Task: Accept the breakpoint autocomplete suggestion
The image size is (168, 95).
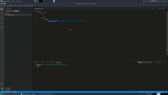Action: (66, 21)
